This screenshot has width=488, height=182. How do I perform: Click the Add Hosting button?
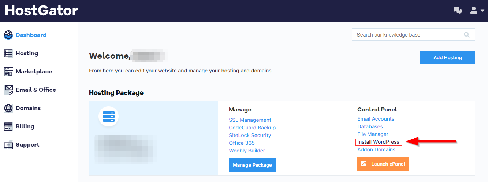coord(447,57)
